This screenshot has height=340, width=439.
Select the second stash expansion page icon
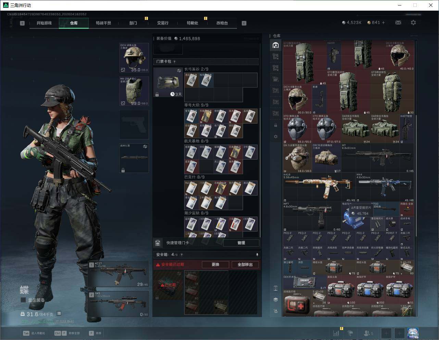coord(276,68)
